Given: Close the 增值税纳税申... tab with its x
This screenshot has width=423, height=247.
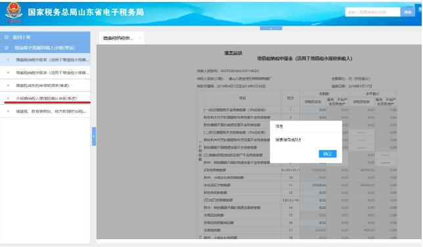Looking at the screenshot, I should tap(140, 38).
